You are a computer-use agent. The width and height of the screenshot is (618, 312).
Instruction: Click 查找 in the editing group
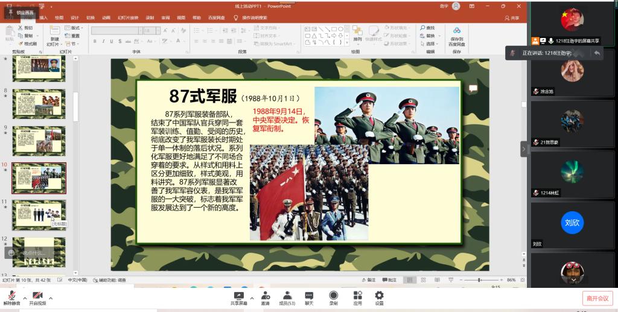point(428,28)
